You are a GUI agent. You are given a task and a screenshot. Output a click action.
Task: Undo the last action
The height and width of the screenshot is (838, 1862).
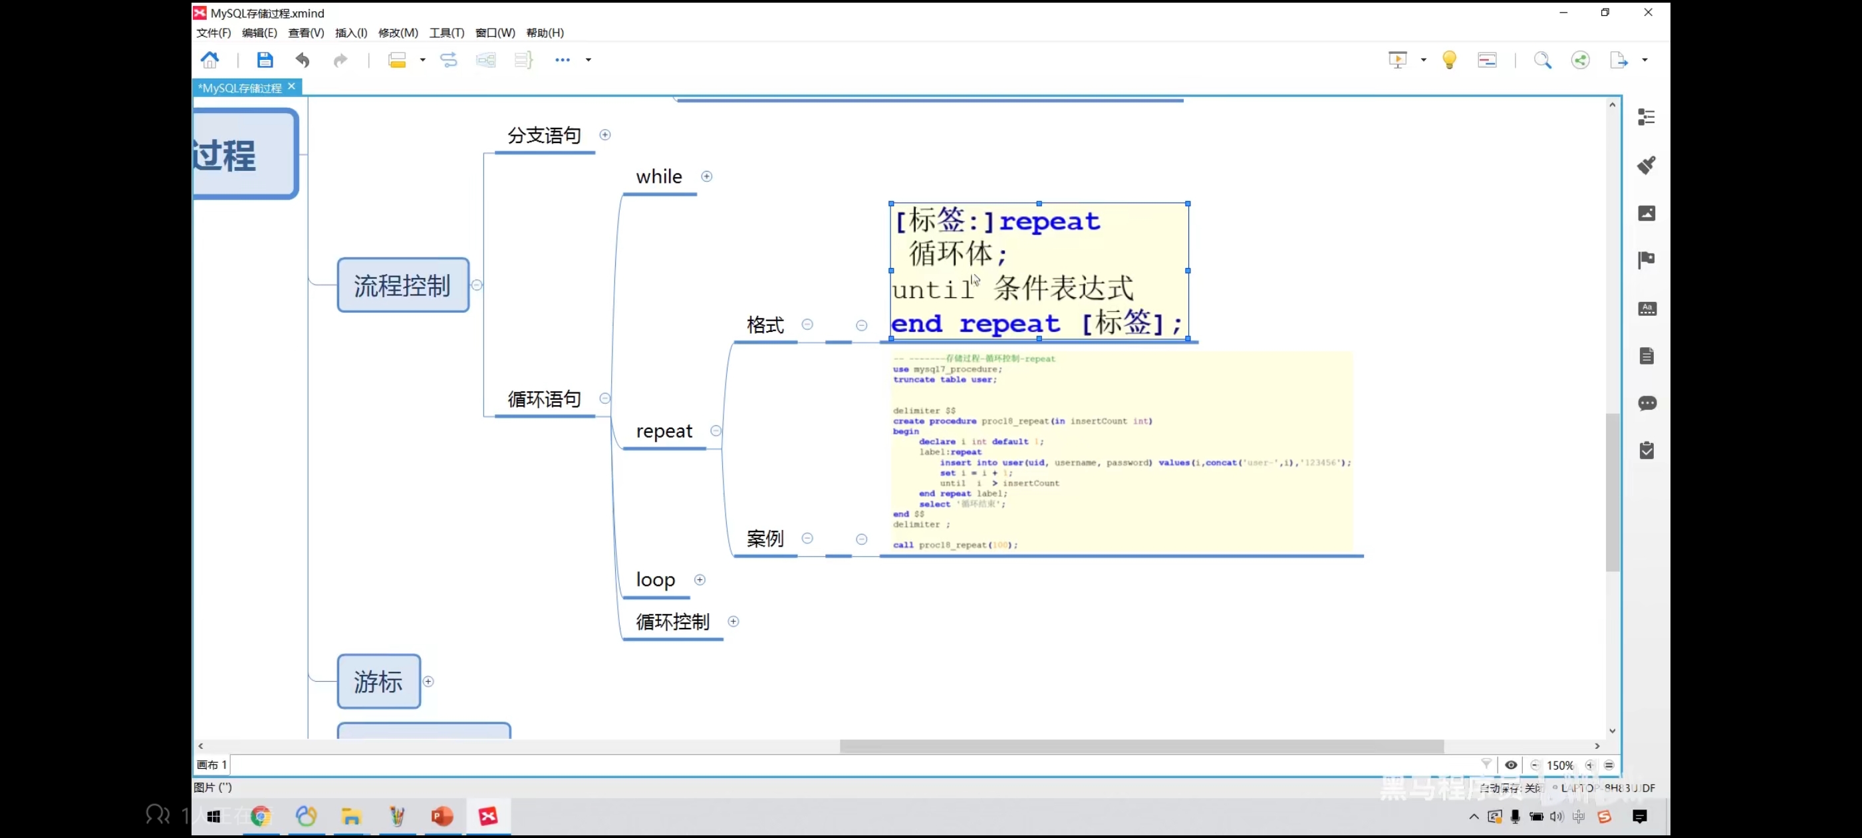pos(302,60)
